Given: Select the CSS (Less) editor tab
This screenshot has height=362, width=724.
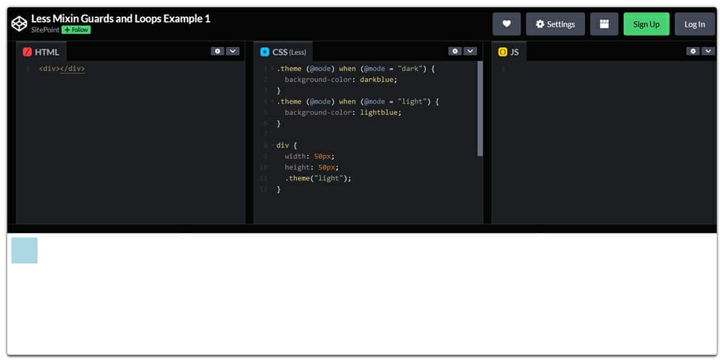Looking at the screenshot, I should (283, 52).
